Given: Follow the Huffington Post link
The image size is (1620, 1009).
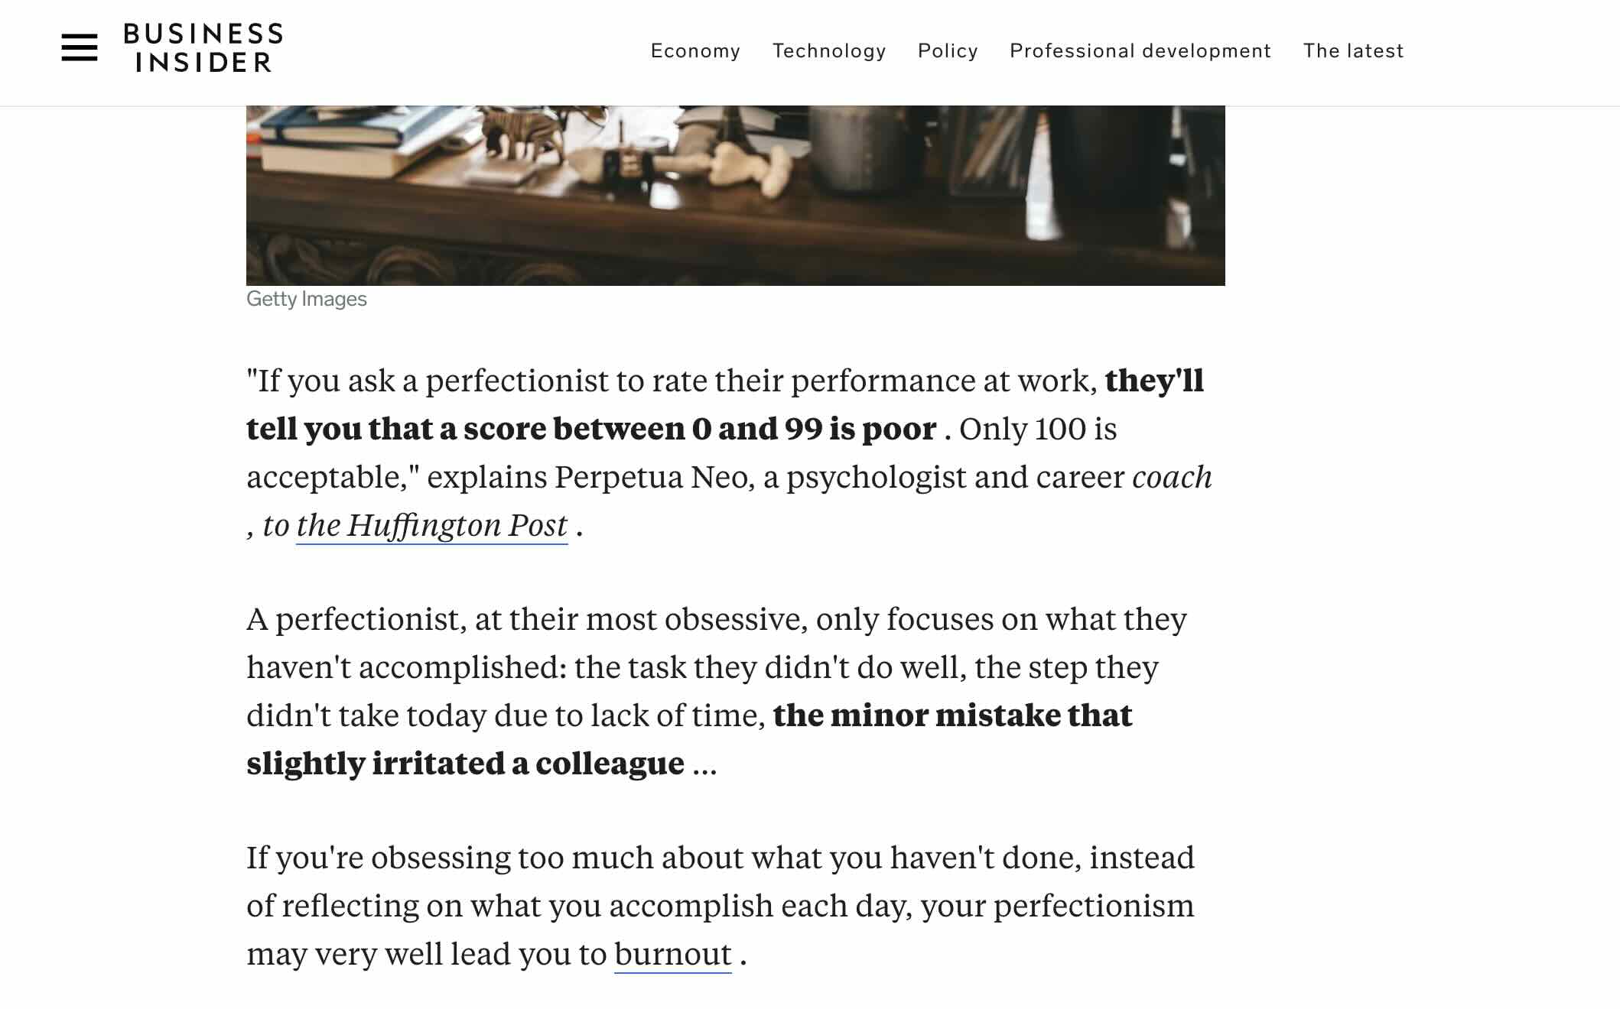Looking at the screenshot, I should point(432,526).
